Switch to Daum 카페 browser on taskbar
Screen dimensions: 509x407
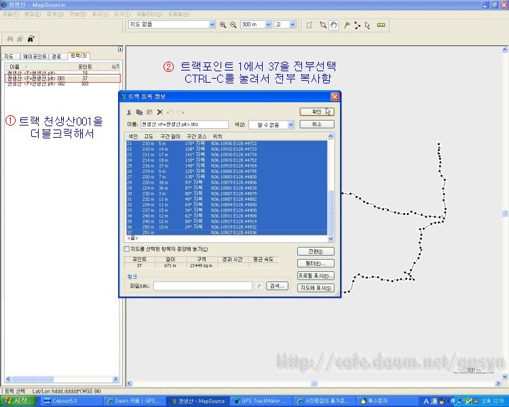[134, 401]
